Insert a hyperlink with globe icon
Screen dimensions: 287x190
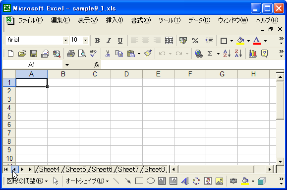point(199,54)
